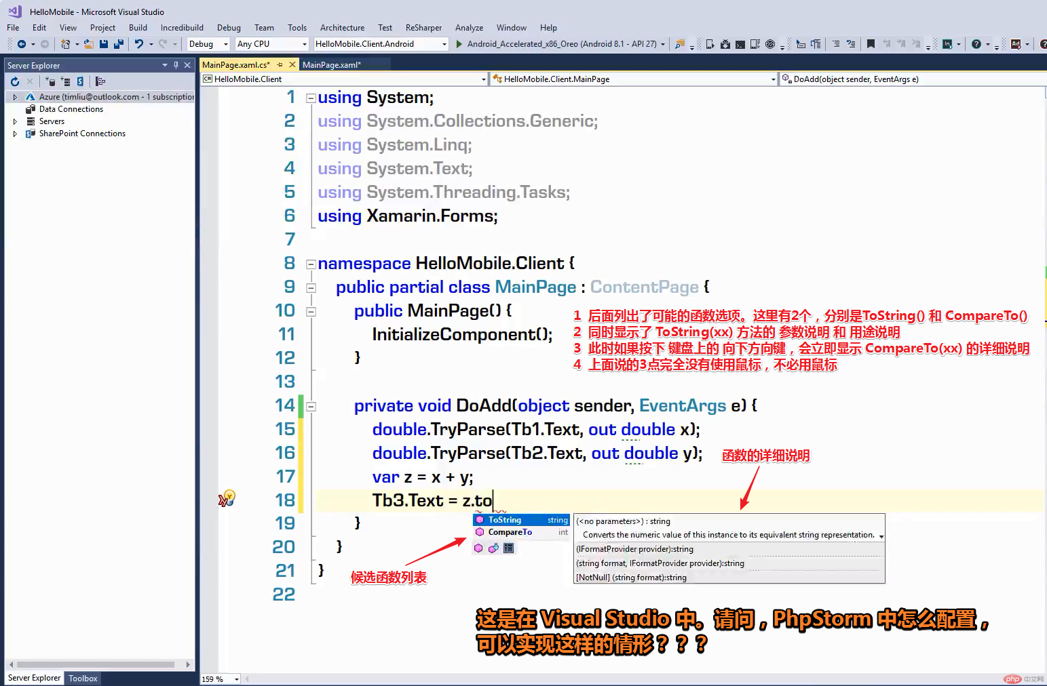Save the current file with Save icon
Image resolution: width=1047 pixels, height=686 pixels.
(104, 44)
